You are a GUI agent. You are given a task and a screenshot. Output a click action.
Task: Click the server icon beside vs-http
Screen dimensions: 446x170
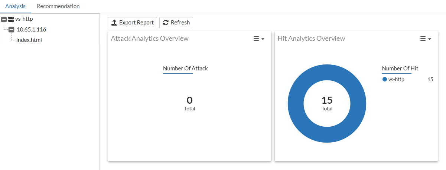[x=11, y=19]
